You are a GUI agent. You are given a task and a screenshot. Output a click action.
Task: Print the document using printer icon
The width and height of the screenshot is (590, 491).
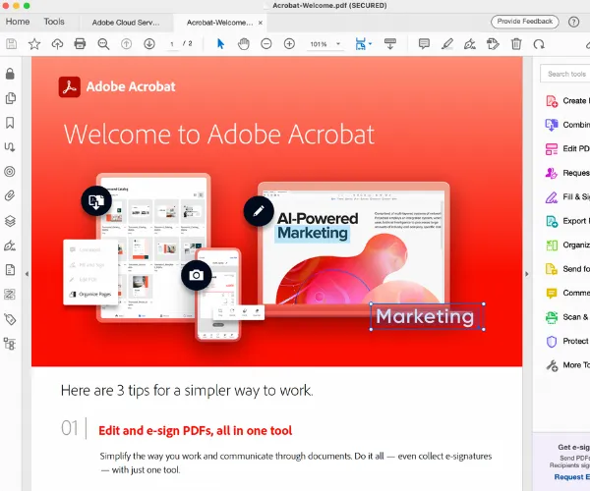pos(80,44)
